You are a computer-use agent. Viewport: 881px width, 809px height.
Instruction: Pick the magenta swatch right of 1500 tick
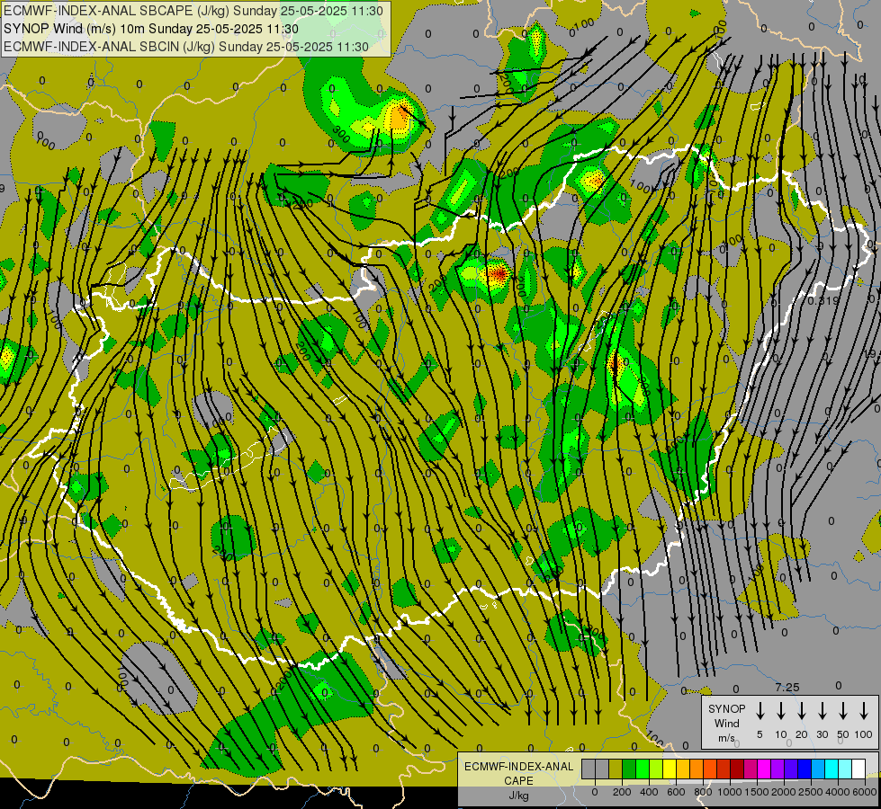[764, 769]
